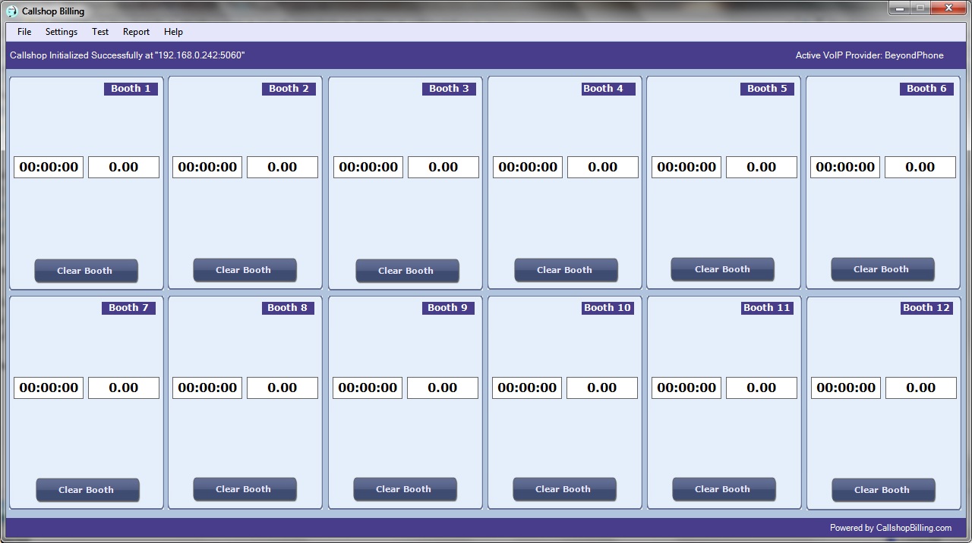
Task: Click Booth 9 timer field
Action: click(x=368, y=388)
